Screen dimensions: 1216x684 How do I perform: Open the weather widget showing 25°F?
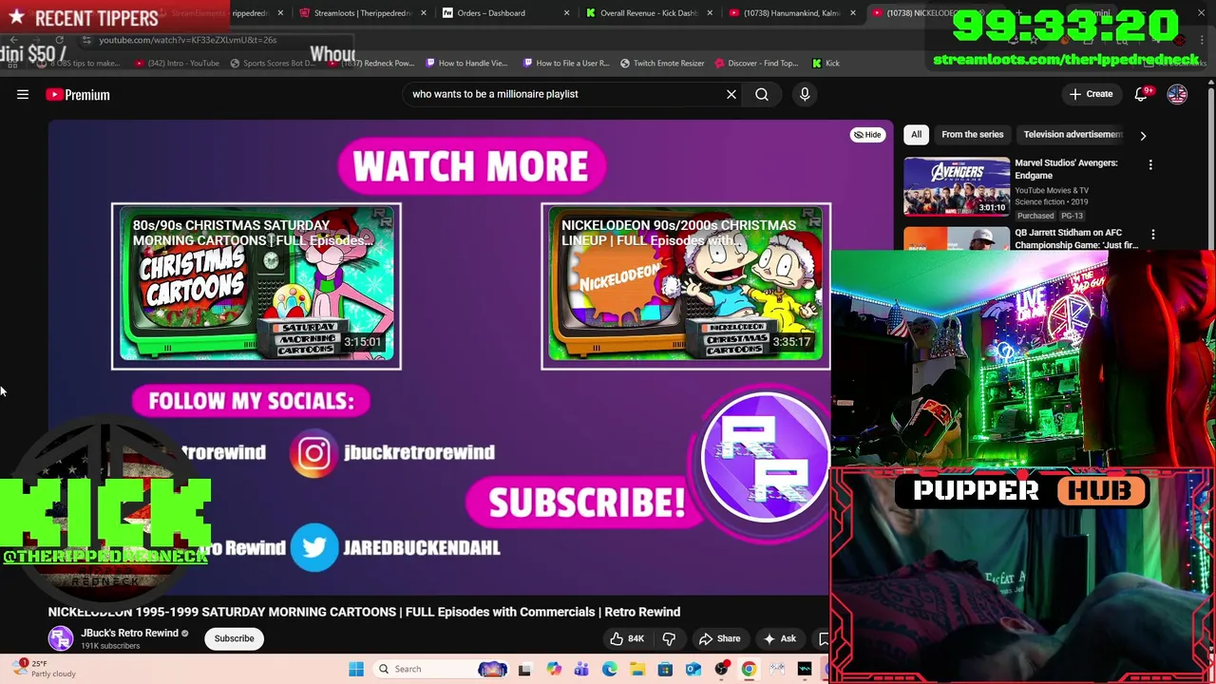coord(43,669)
